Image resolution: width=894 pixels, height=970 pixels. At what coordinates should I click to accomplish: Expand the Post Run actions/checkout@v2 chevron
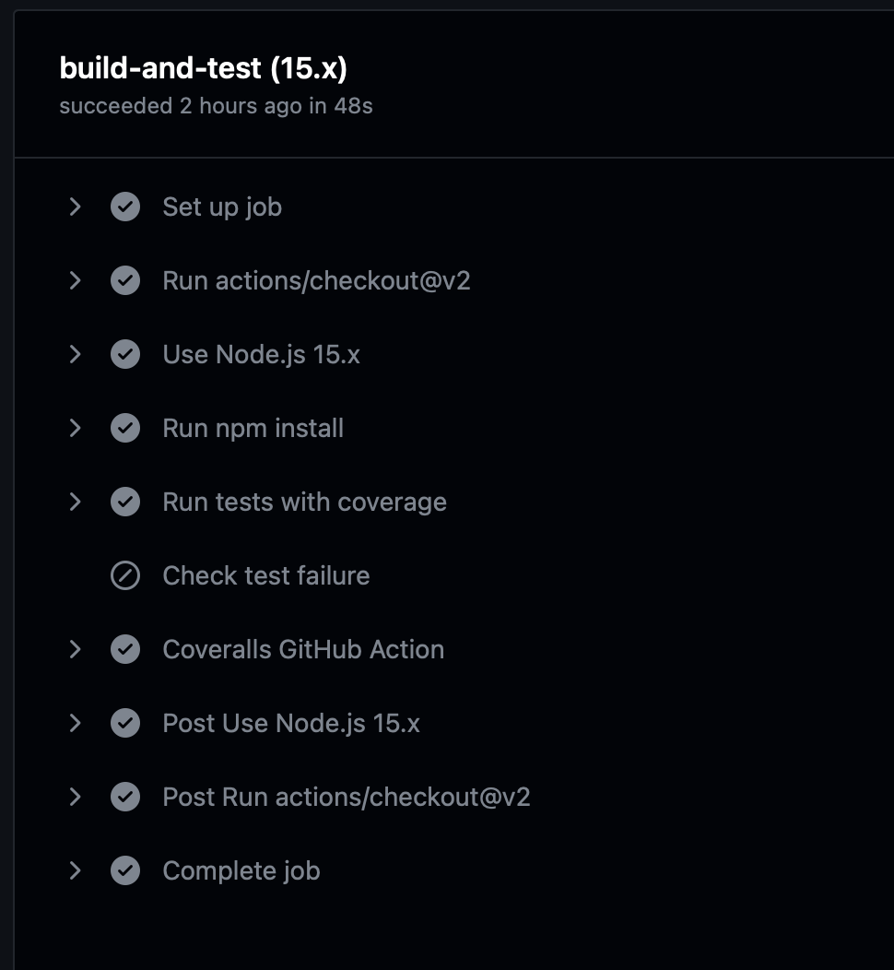[76, 797]
